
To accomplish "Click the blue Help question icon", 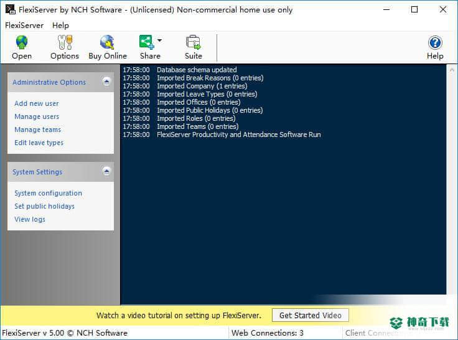I will tap(435, 43).
